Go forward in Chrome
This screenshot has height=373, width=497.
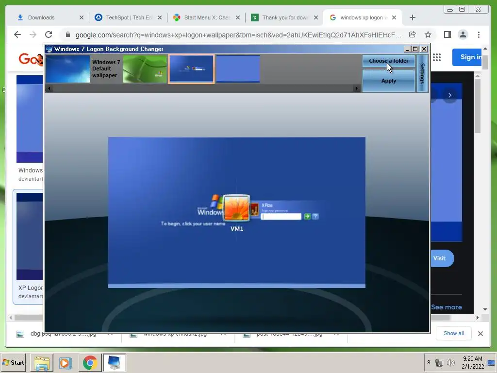click(x=33, y=34)
